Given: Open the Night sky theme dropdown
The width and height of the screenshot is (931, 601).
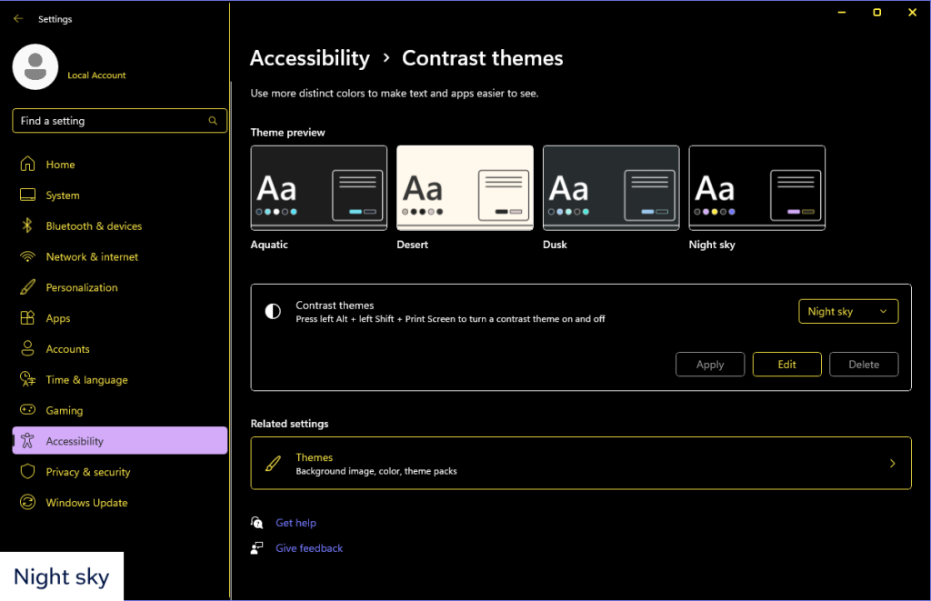Looking at the screenshot, I should pos(847,311).
